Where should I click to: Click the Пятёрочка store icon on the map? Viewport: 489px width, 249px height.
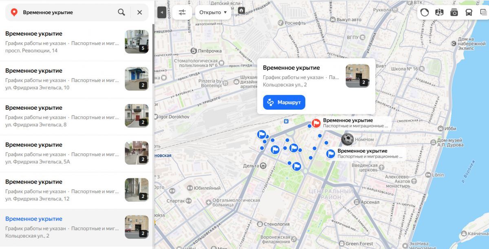pyautogui.click(x=194, y=51)
